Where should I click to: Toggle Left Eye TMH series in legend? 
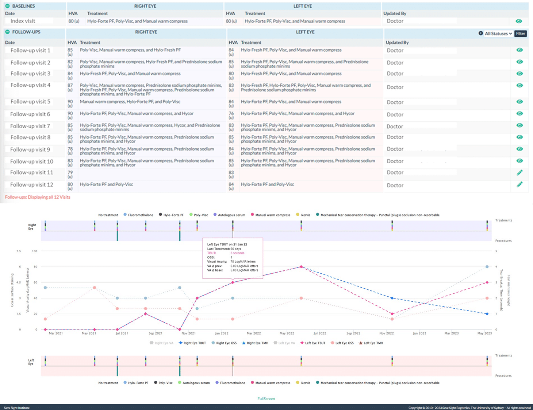tap(371, 343)
